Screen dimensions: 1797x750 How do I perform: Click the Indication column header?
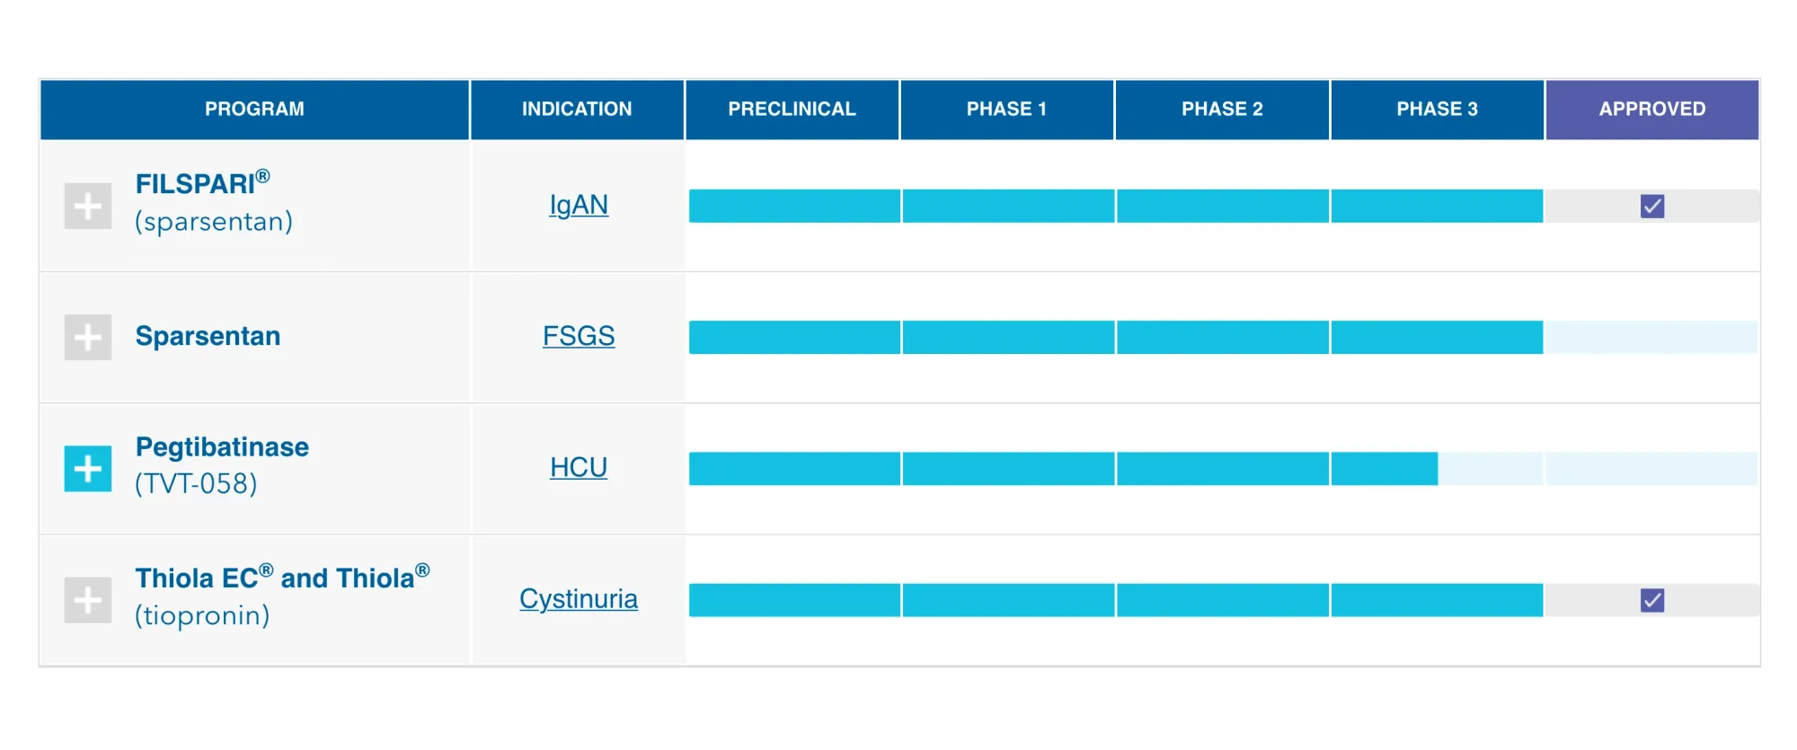coord(577,110)
